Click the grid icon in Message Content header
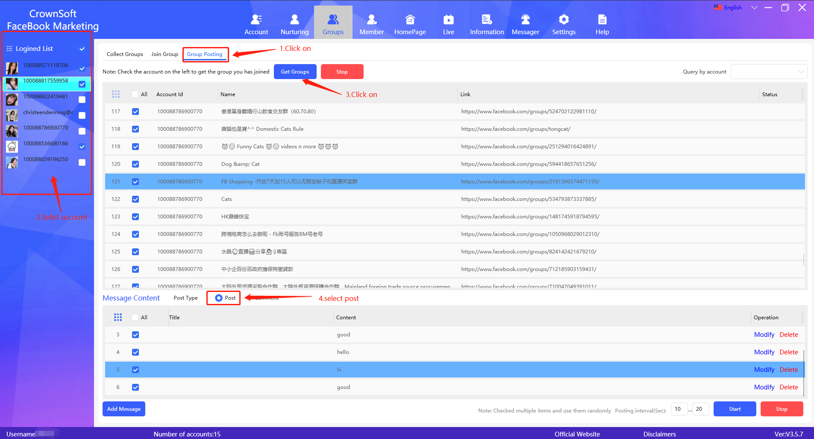Viewport: 814px width, 439px height. pos(118,317)
